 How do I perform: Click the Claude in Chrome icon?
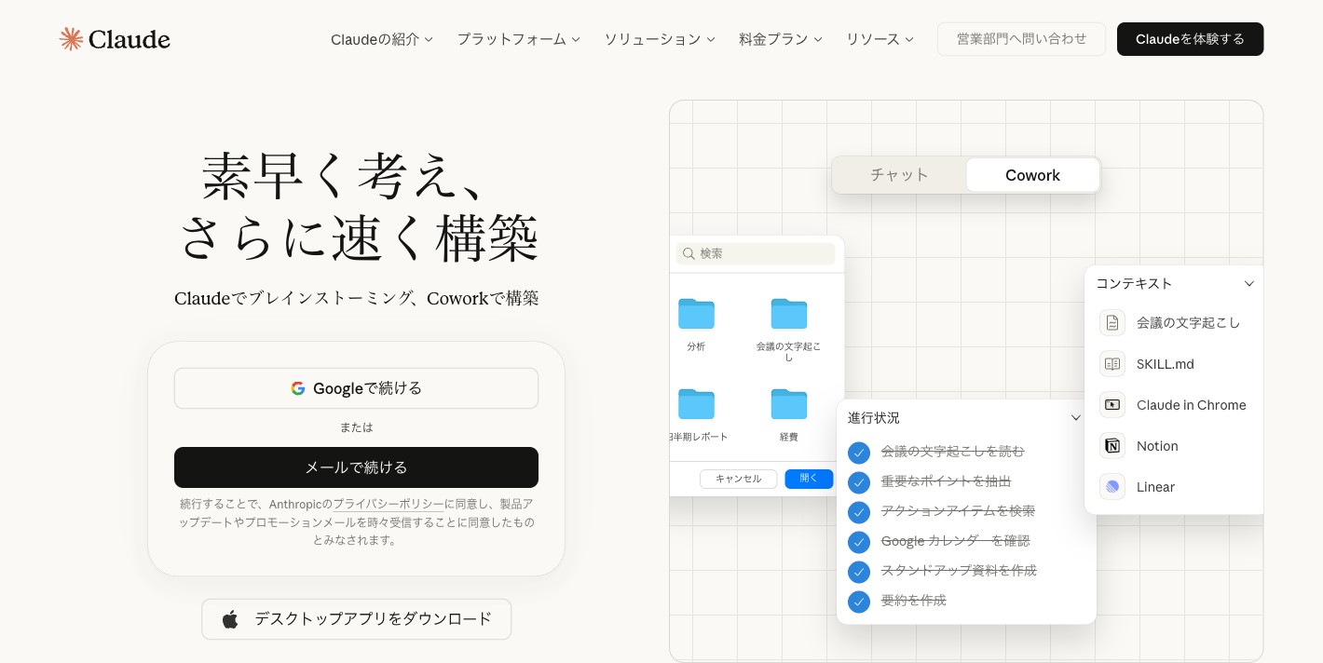[x=1112, y=405]
